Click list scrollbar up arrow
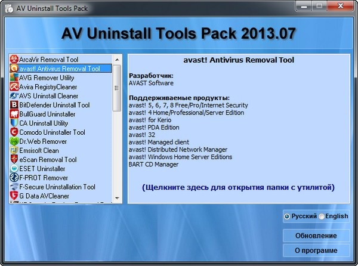Image resolution: width=358 pixels, height=266 pixels. point(117,60)
